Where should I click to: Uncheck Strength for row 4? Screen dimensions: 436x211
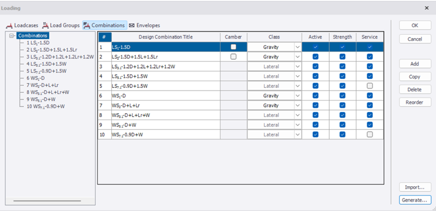(x=342, y=76)
